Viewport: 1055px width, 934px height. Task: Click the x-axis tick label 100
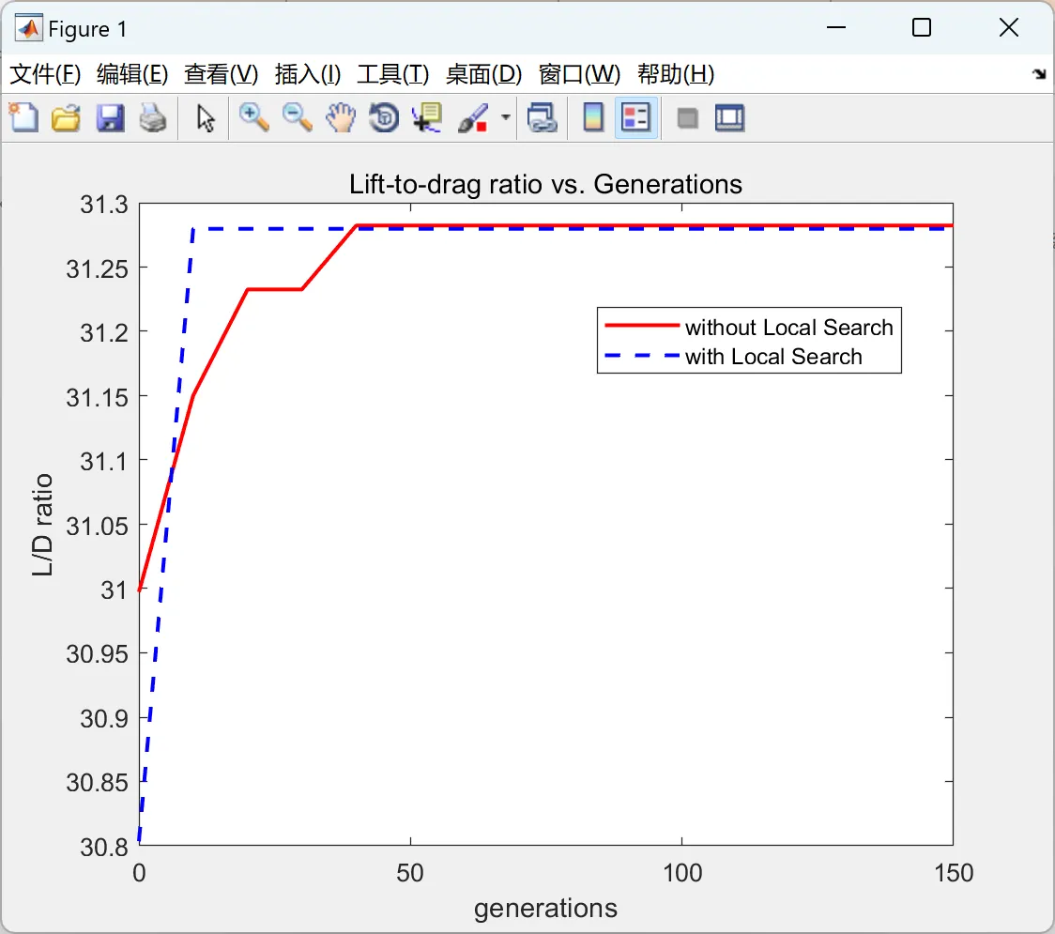[682, 873]
